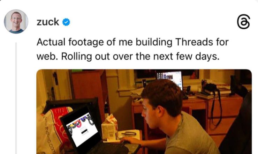This screenshot has height=154, width=258.
Task: Click the 'Actual footage of me building' text line
Action: (104, 42)
